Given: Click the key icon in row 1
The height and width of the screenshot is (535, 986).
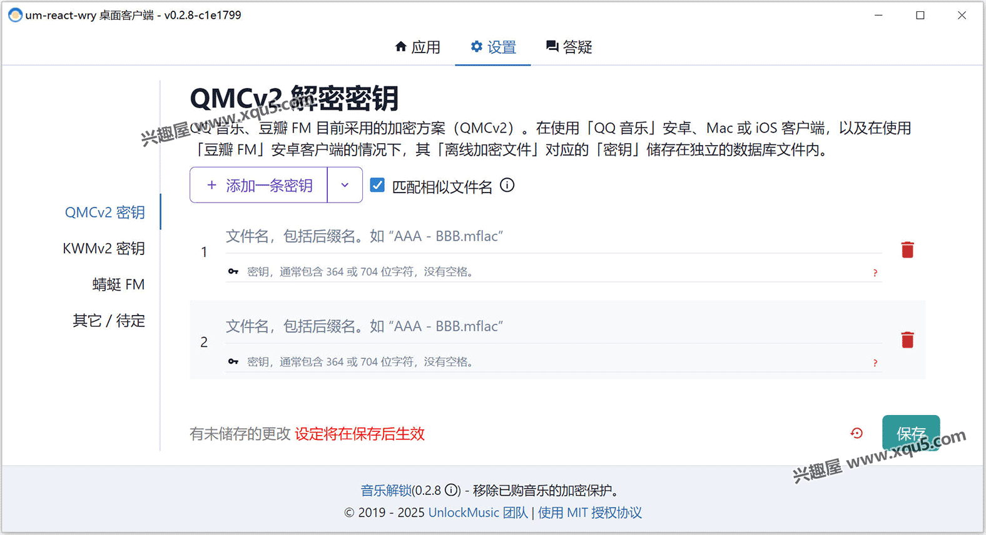Looking at the screenshot, I should 233,272.
